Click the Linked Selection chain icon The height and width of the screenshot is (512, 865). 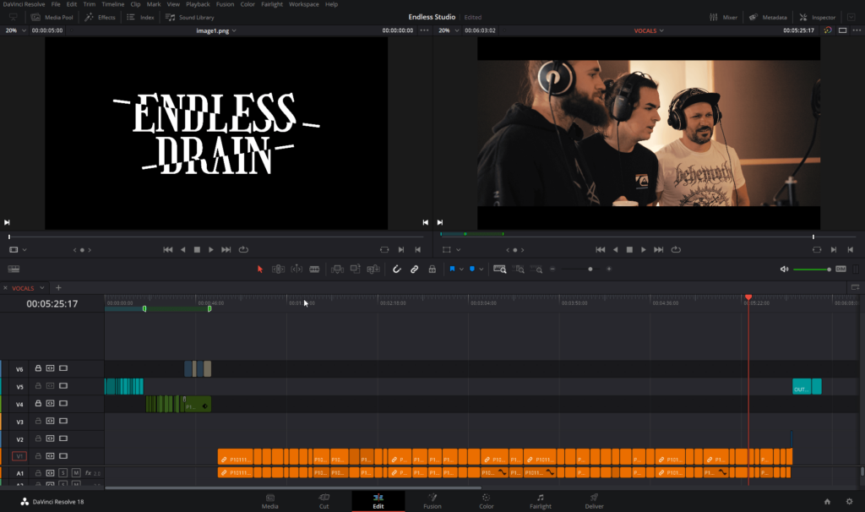[x=414, y=269]
